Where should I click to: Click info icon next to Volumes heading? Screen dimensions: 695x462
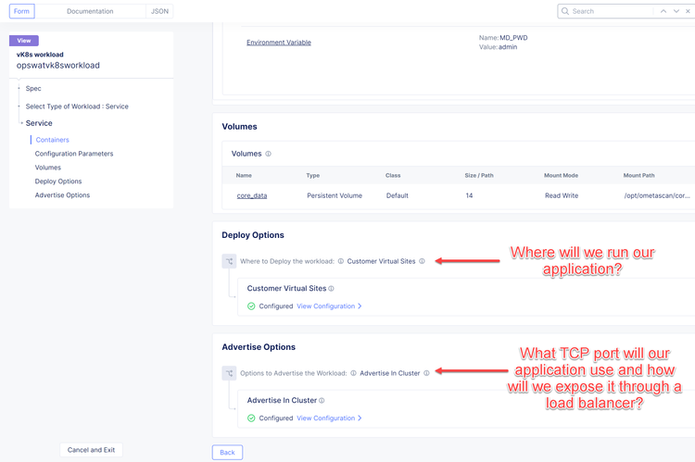(268, 154)
